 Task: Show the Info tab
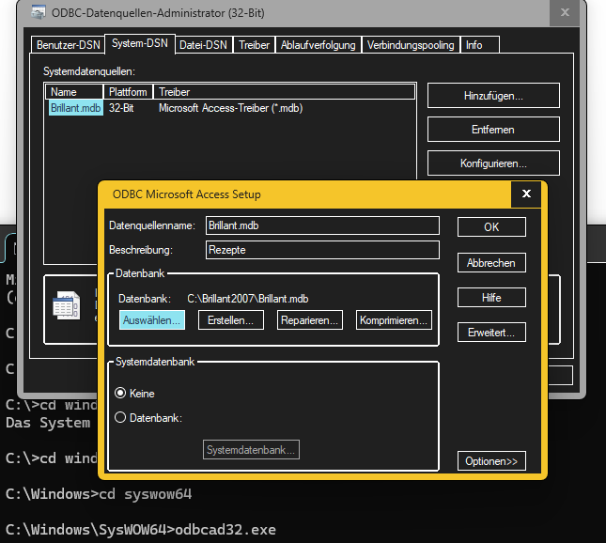coord(474,45)
